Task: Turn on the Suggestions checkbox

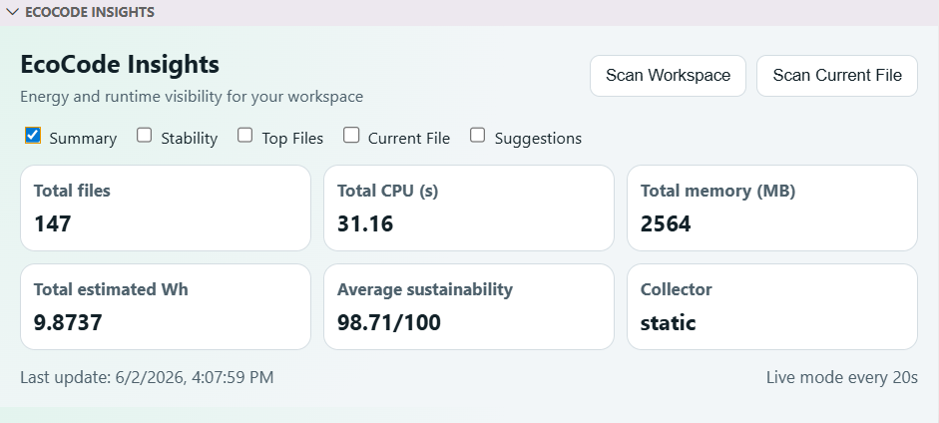Action: click(477, 136)
